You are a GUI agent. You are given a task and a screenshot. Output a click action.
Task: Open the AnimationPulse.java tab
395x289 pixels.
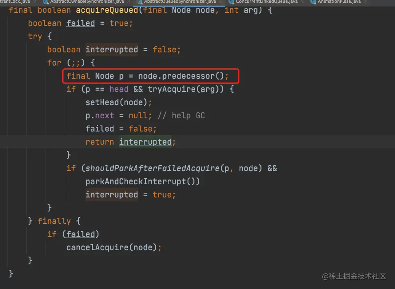click(339, 2)
